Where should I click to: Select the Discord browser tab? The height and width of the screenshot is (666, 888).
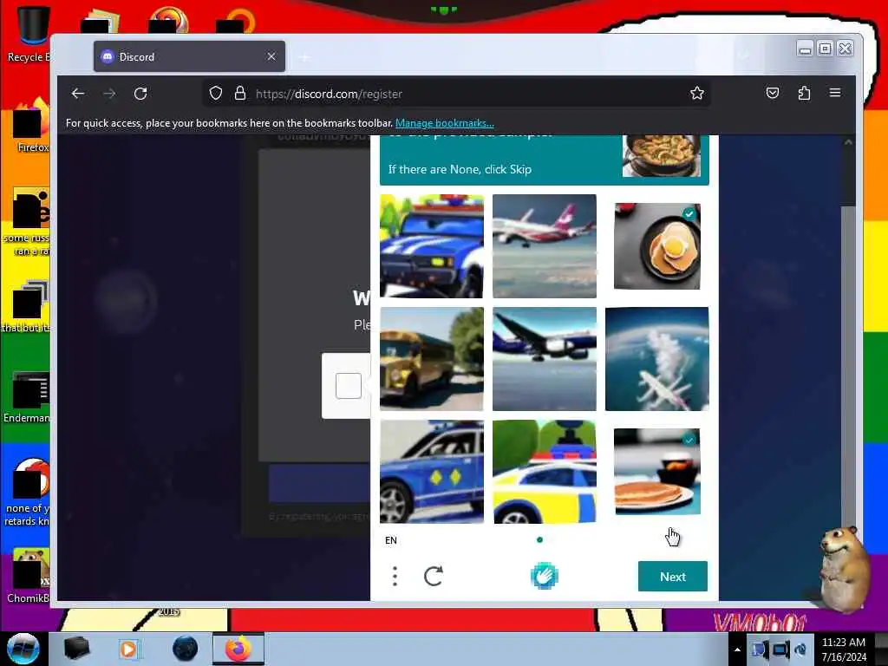point(189,56)
